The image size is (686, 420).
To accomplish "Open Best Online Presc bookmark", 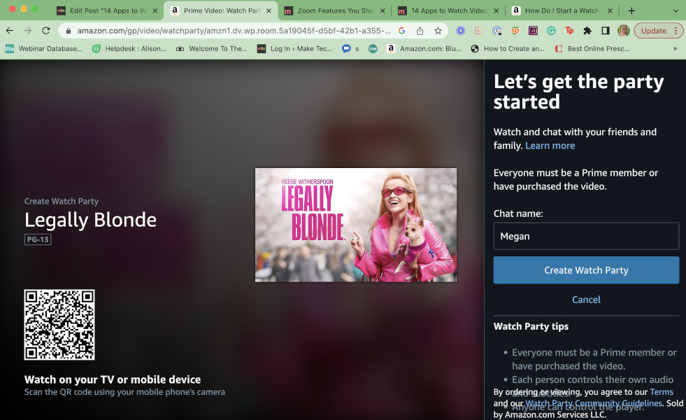I will [x=592, y=48].
